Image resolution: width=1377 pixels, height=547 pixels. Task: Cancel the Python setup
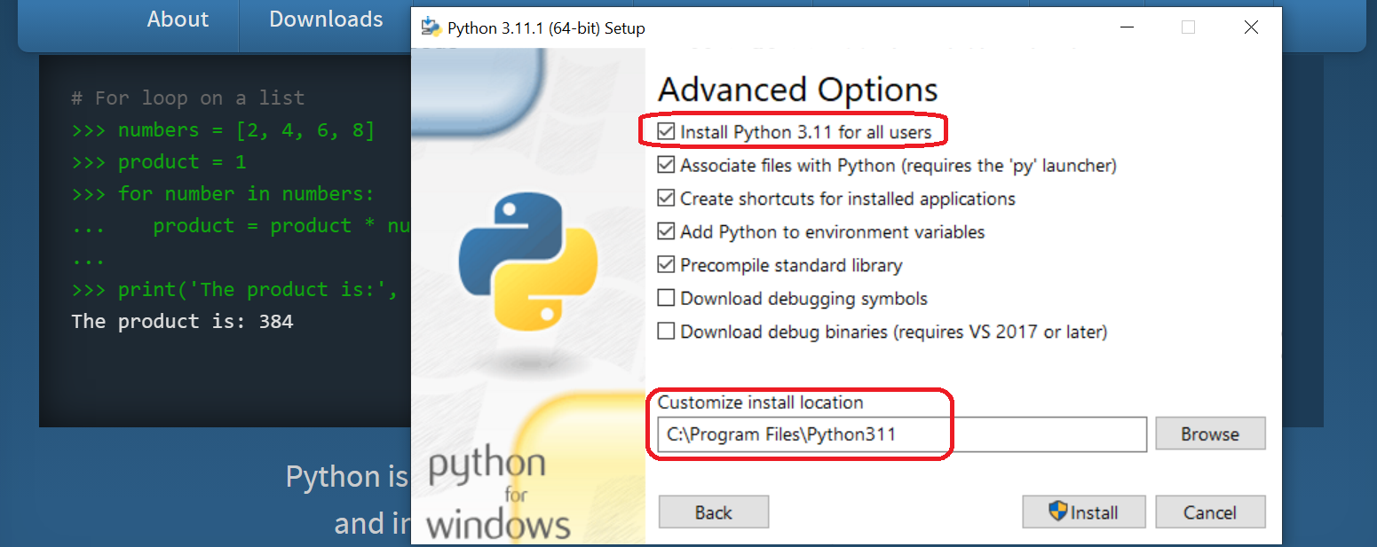[x=1210, y=512]
